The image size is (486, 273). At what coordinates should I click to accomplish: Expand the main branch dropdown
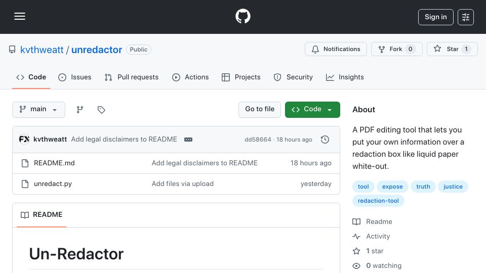[x=39, y=110]
